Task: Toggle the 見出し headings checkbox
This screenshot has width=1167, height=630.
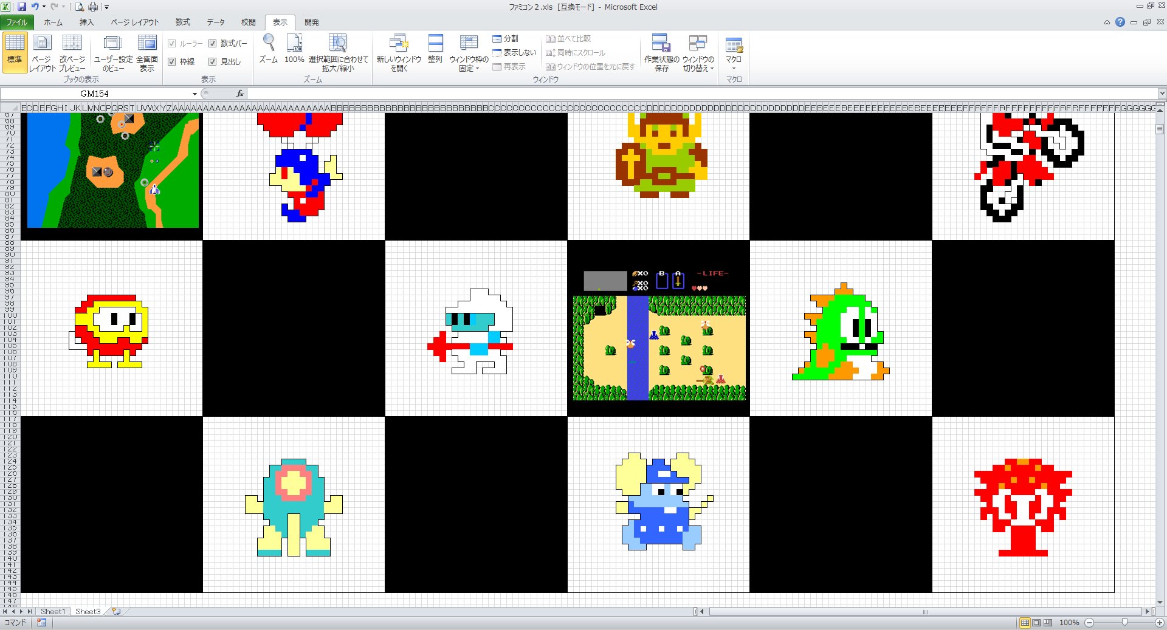Action: coord(213,61)
